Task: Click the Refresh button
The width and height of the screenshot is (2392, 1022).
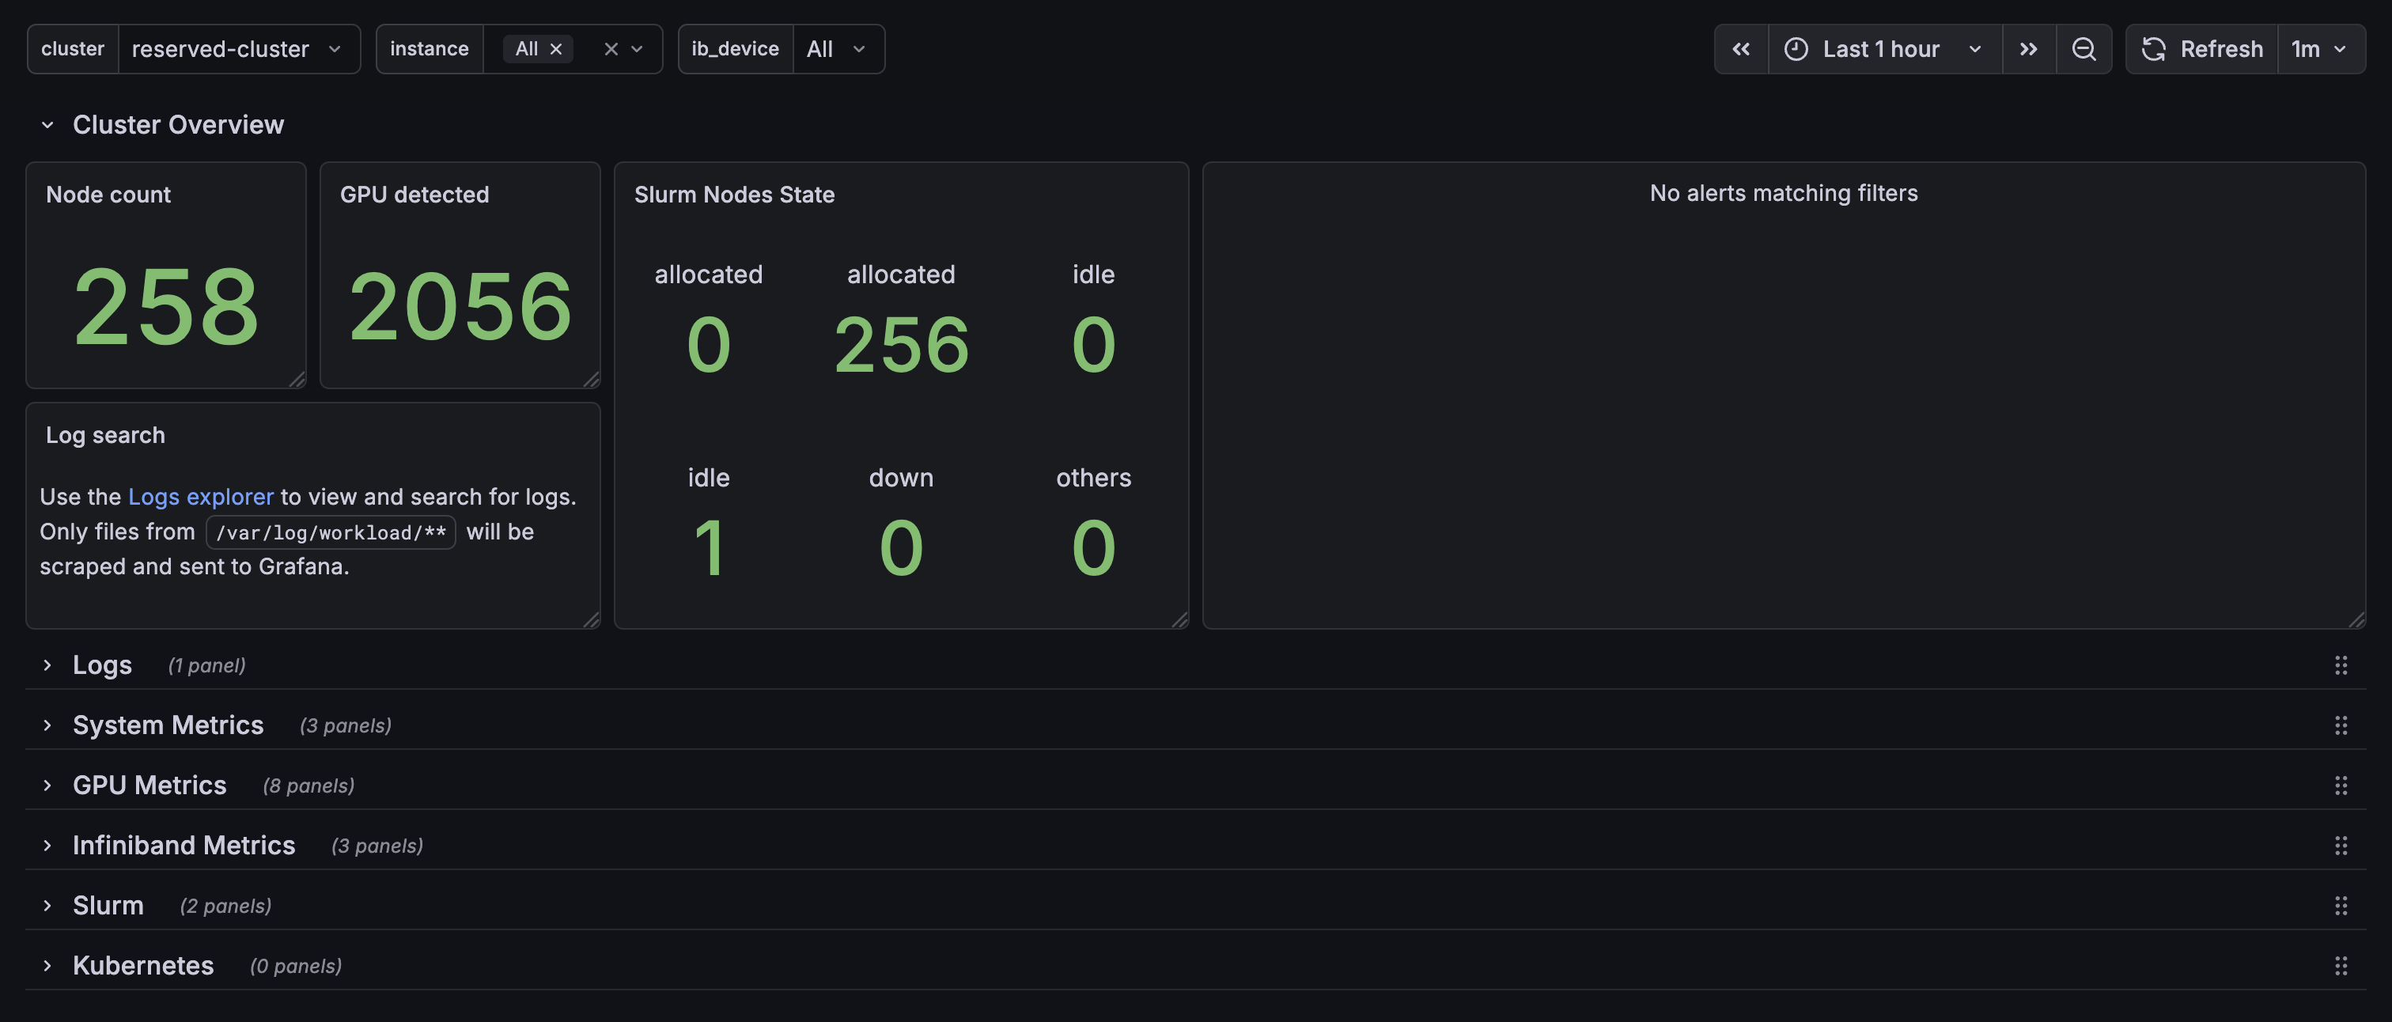Action: click(2201, 48)
